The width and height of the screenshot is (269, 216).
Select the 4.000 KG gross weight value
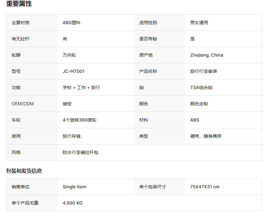pyautogui.click(x=72, y=203)
